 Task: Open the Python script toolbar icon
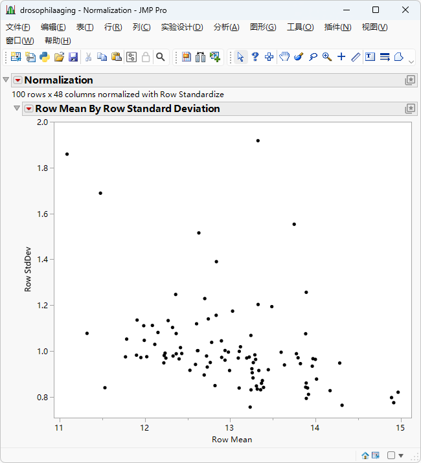pos(45,57)
